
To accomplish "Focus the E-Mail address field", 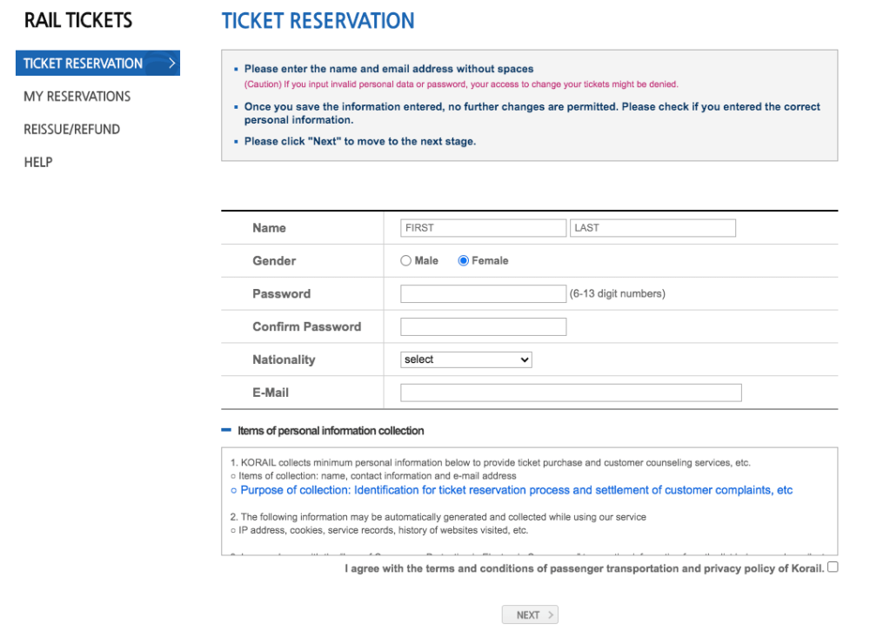I will tap(571, 393).
